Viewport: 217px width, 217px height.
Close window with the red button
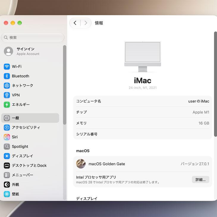click(6, 23)
